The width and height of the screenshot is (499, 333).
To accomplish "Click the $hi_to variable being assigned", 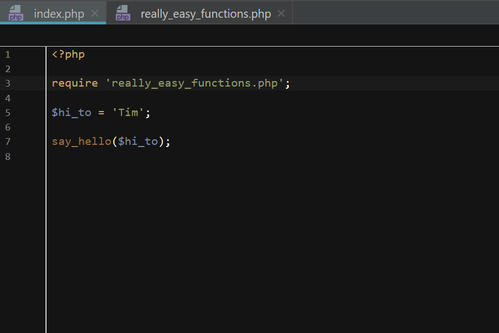I will [x=72, y=113].
